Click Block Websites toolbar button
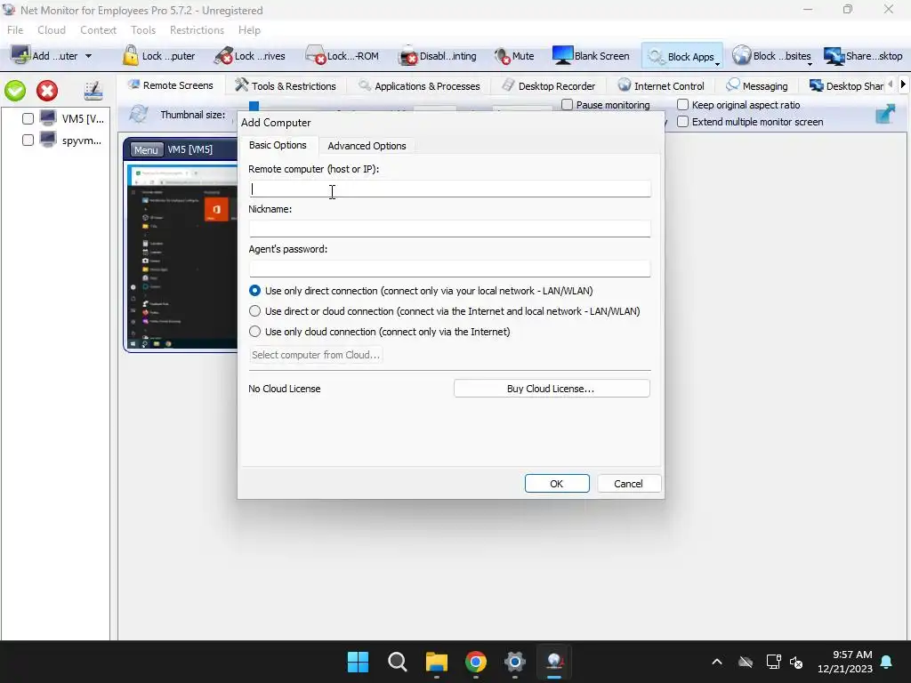911x683 pixels. coord(771,56)
